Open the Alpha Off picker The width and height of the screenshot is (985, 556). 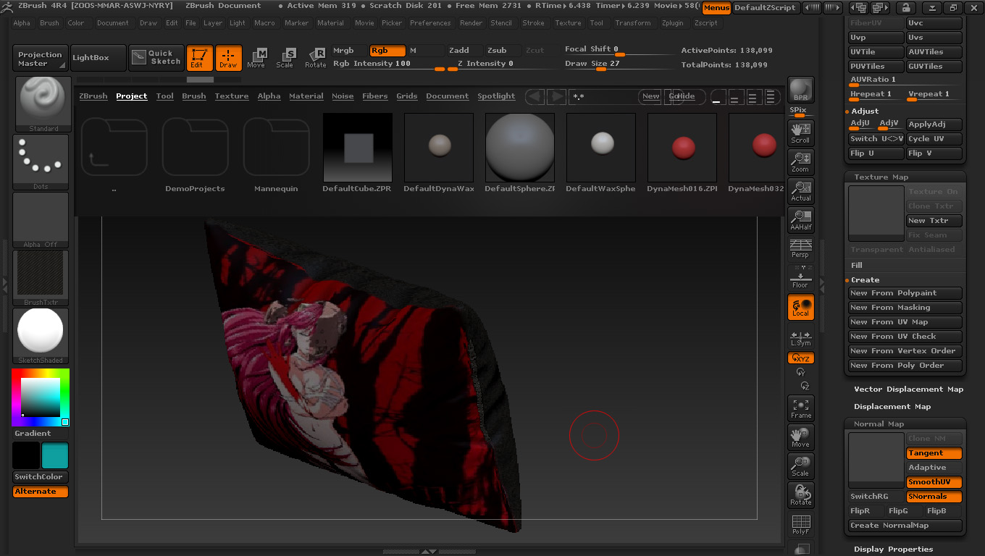[x=41, y=220]
